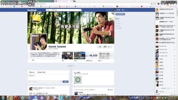Close the NIKON TAIWAN browser tab
This screenshot has height=100, width=178.
71,1
